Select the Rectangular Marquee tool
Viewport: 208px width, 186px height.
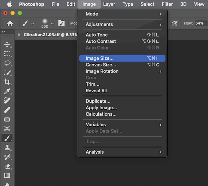[7, 53]
